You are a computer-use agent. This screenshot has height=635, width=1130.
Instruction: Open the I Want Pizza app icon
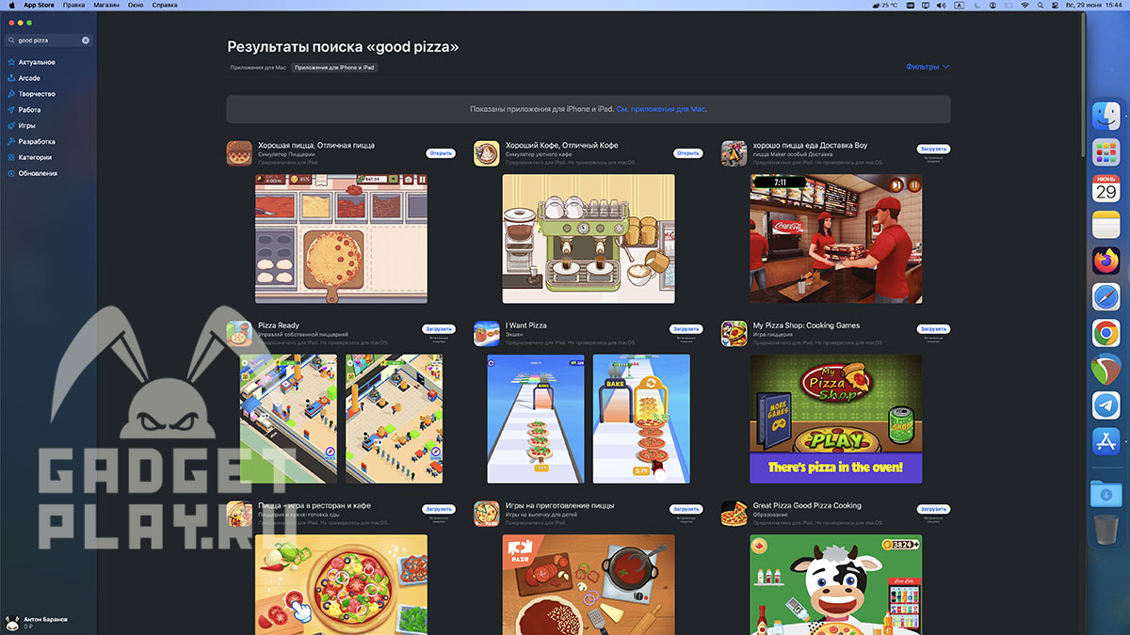click(x=486, y=333)
